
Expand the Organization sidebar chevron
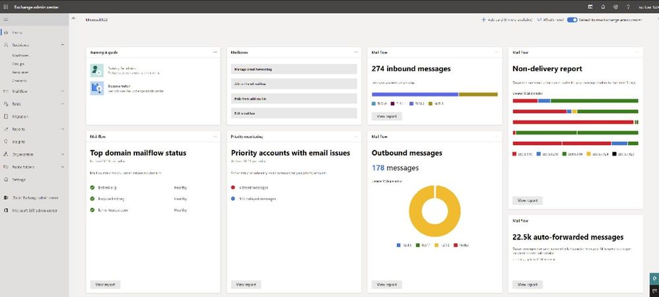click(63, 154)
